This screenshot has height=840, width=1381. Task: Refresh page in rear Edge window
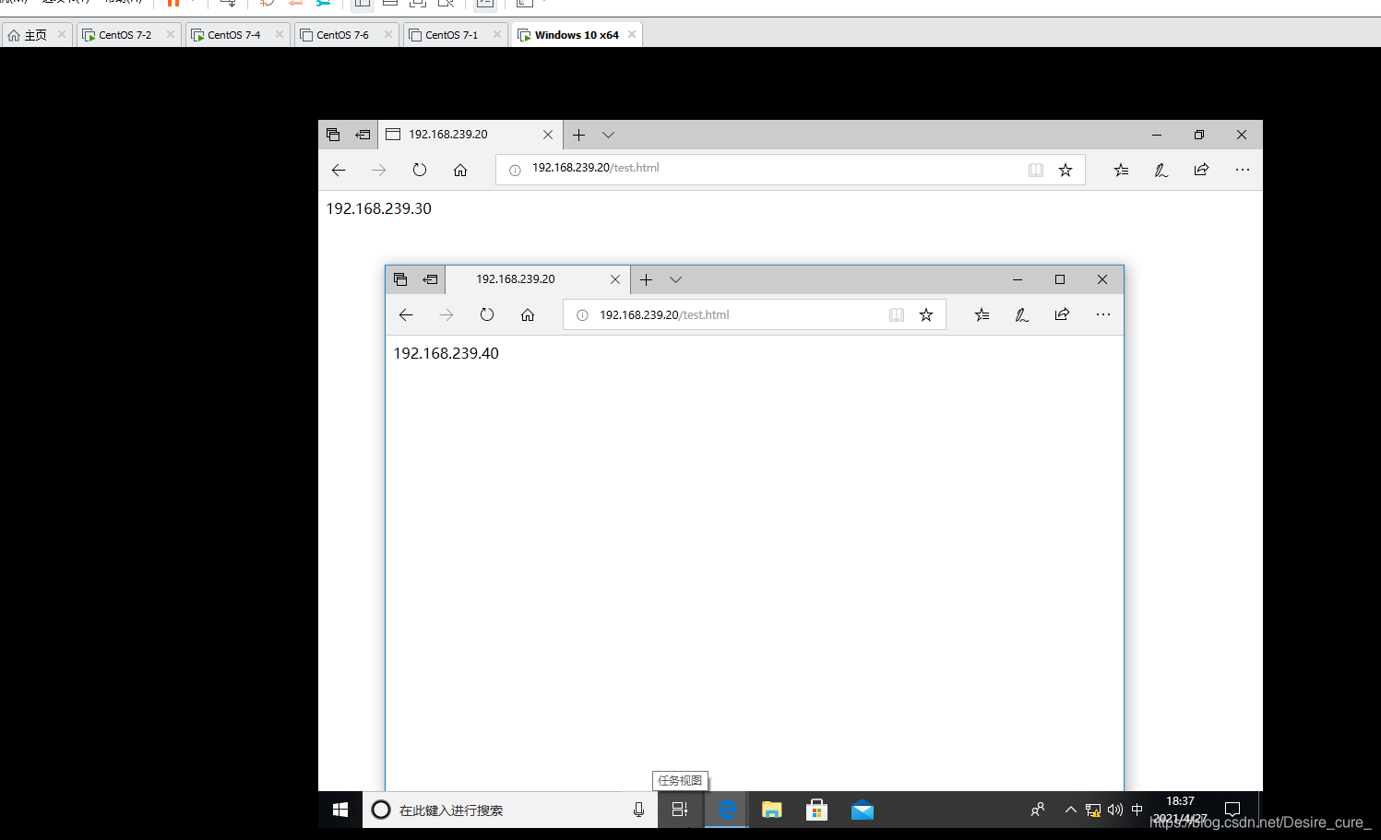pyautogui.click(x=420, y=171)
